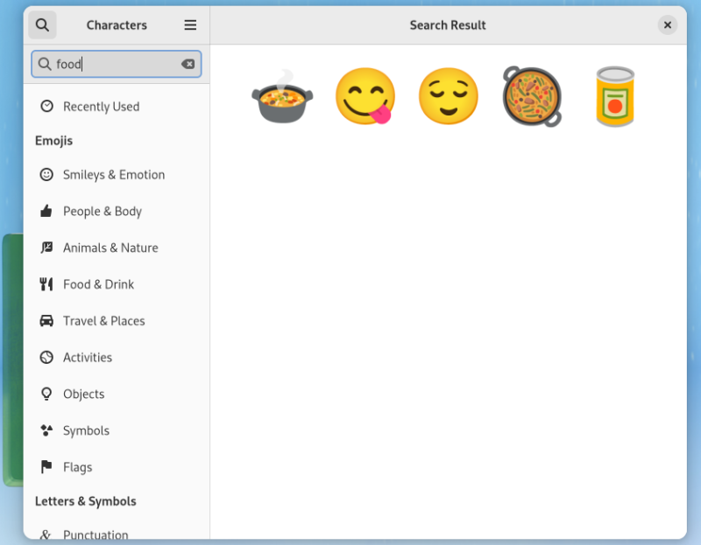Image resolution: width=701 pixels, height=545 pixels.
Task: Open the Symbols category
Action: pos(117,430)
